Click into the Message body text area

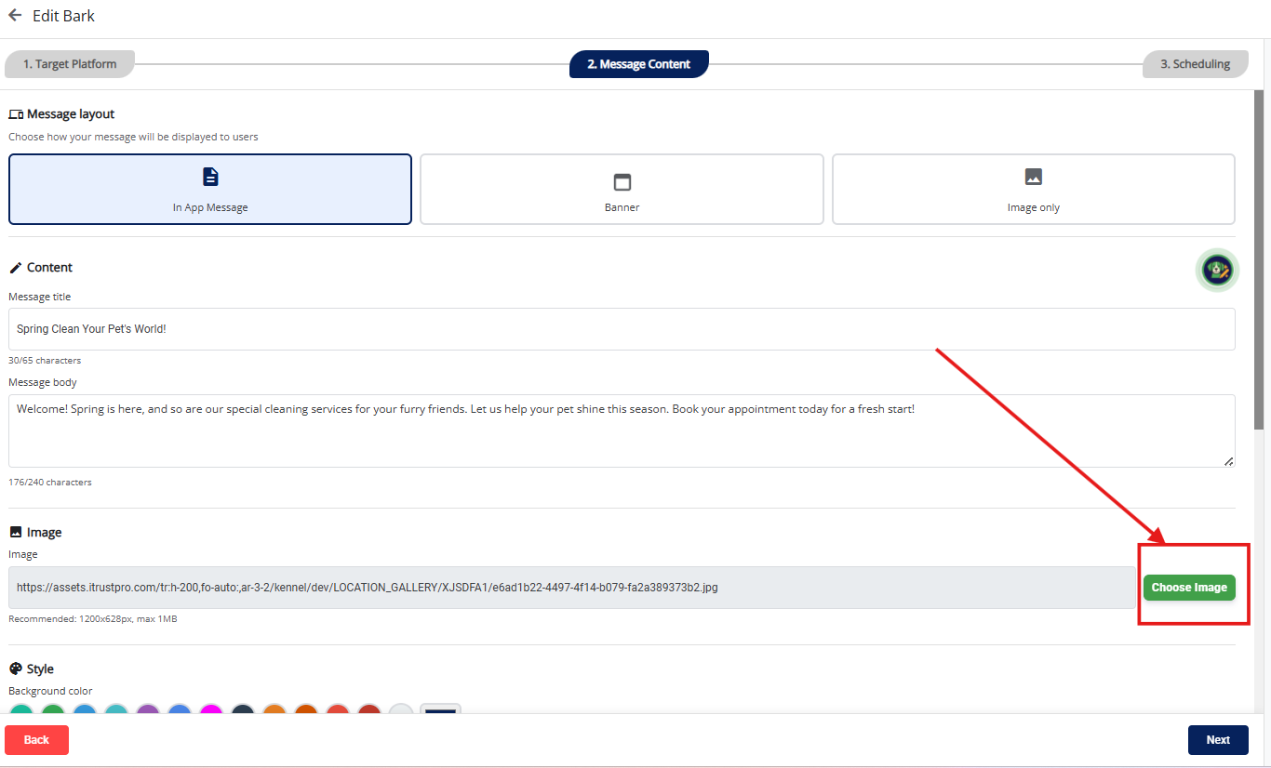(x=622, y=430)
